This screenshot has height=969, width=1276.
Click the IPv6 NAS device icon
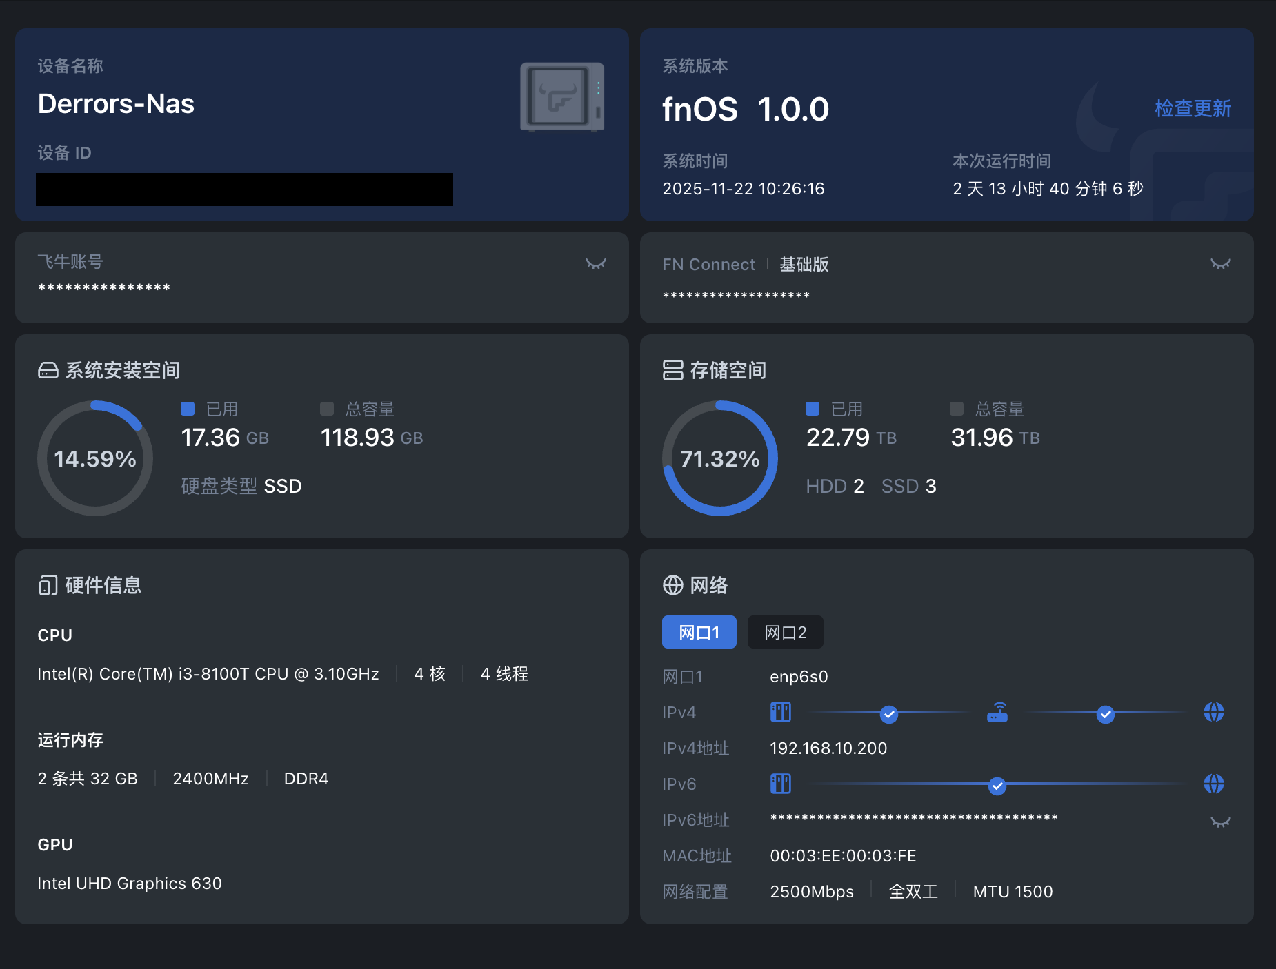click(x=780, y=784)
